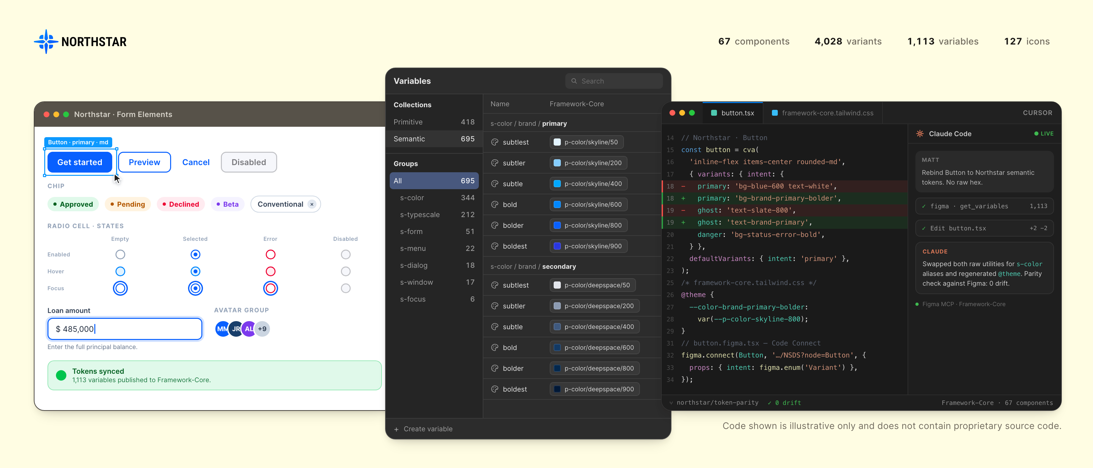Click the palette icon beside primary subtlest
The height and width of the screenshot is (468, 1093).
494,142
